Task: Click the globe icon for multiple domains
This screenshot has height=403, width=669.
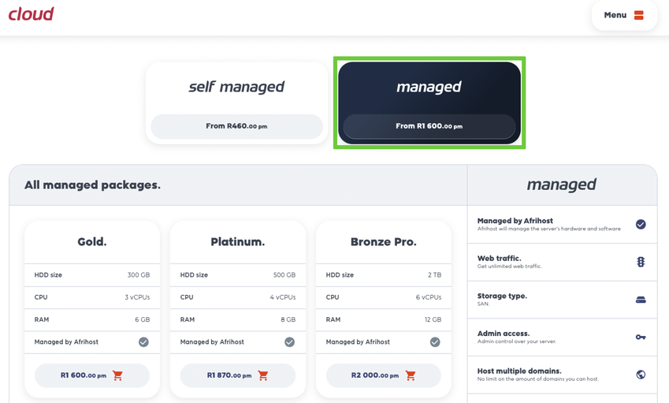Action: pyautogui.click(x=641, y=375)
